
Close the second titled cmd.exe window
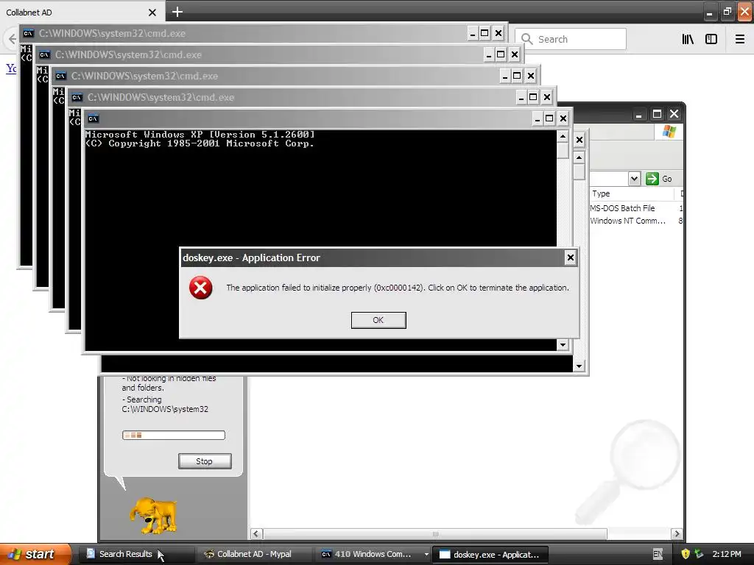(x=515, y=54)
